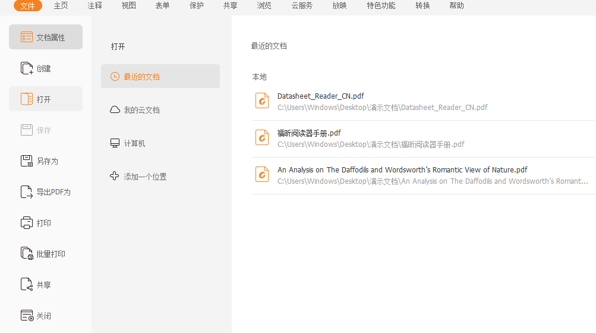Image resolution: width=596 pixels, height=333 pixels.
Task: Click the 导出PDF为 label
Action: click(x=53, y=192)
